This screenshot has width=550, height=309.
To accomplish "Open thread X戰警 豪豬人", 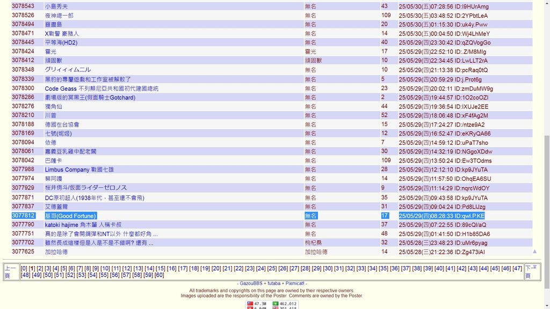I will tap(62, 34).
